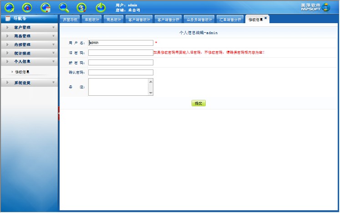Expand the 系统设置 navigation section
The width and height of the screenshot is (340, 213).
30,83
